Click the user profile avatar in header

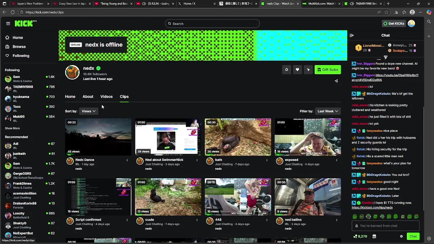coord(411,23)
